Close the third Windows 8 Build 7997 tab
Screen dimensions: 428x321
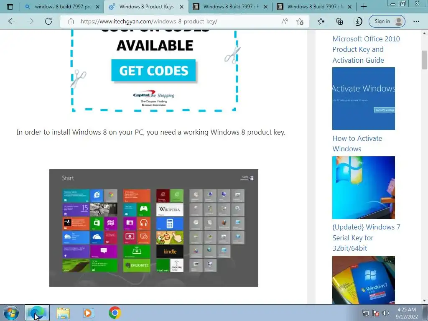coord(265,7)
